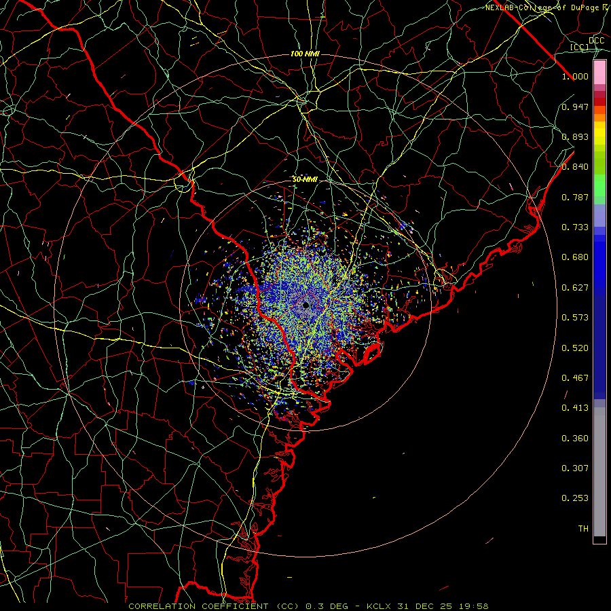Select the DCC label above the color scale
Image resolution: width=611 pixels, height=611 pixels.
[596, 41]
